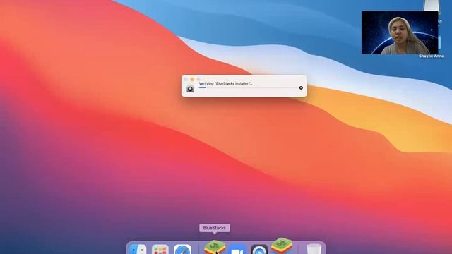Open Finder from the Dock
Viewport: 452px width, 254px height.
(138, 249)
